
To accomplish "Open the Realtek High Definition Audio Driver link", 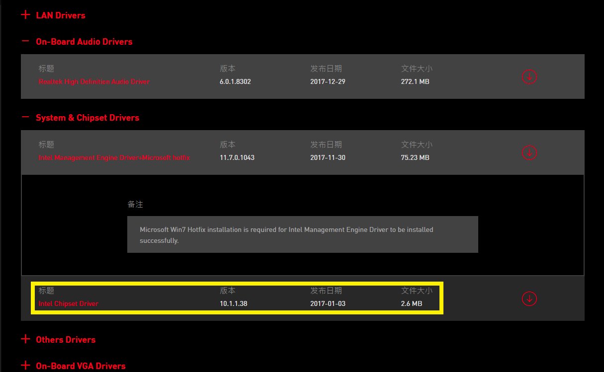I will pos(94,81).
